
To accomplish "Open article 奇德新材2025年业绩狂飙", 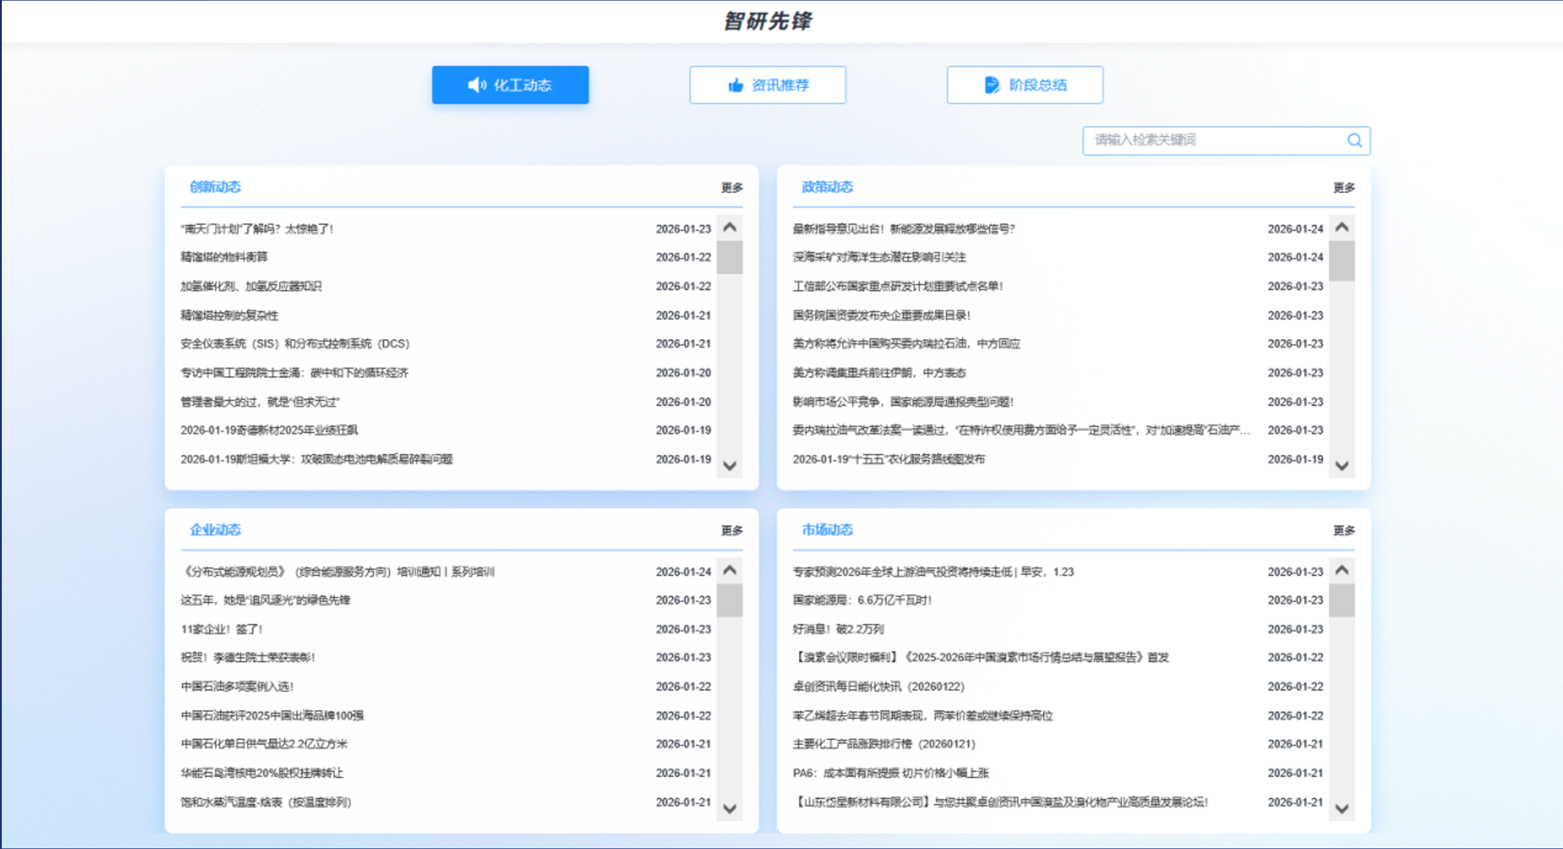I will 269,430.
